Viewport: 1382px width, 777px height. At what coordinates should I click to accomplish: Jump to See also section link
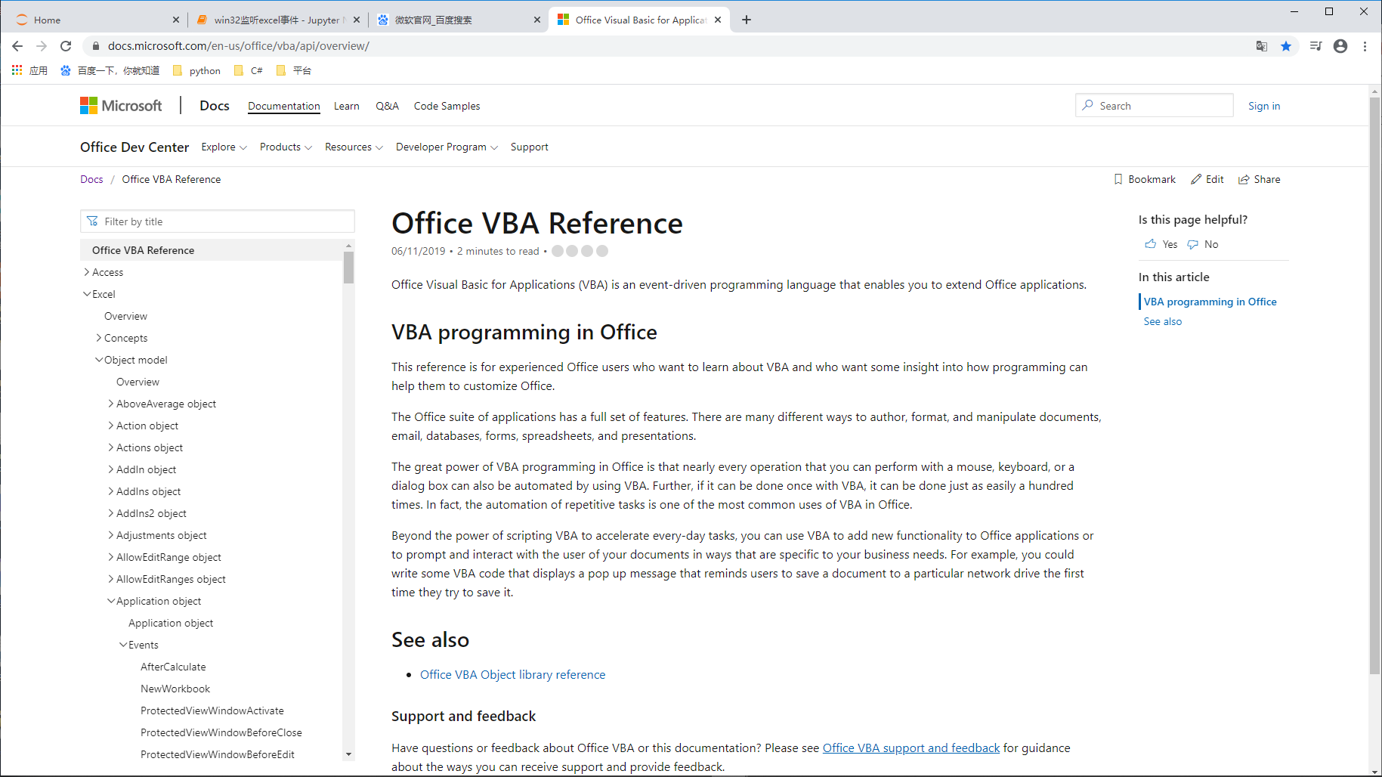[x=1163, y=321]
